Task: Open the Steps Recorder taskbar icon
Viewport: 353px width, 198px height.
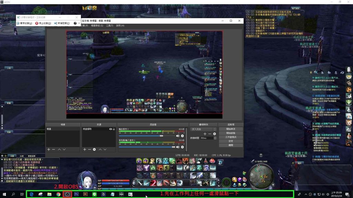Action: [130, 194]
